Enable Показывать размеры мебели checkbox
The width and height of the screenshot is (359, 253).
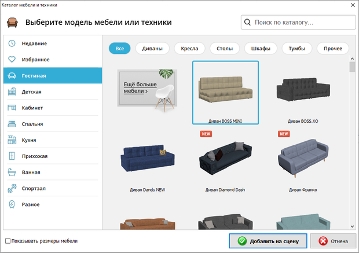pyautogui.click(x=8, y=241)
